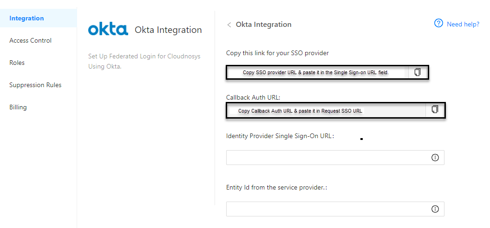Click the Callback Auth URL text box

pos(326,109)
